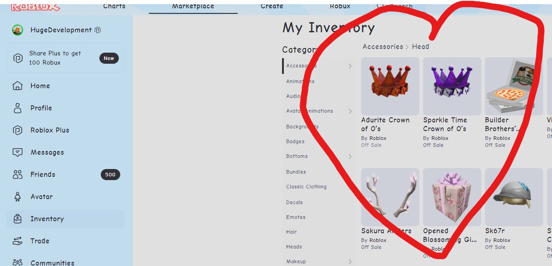Image resolution: width=552 pixels, height=266 pixels.
Task: Open the Profile sidebar icon
Action: click(17, 108)
